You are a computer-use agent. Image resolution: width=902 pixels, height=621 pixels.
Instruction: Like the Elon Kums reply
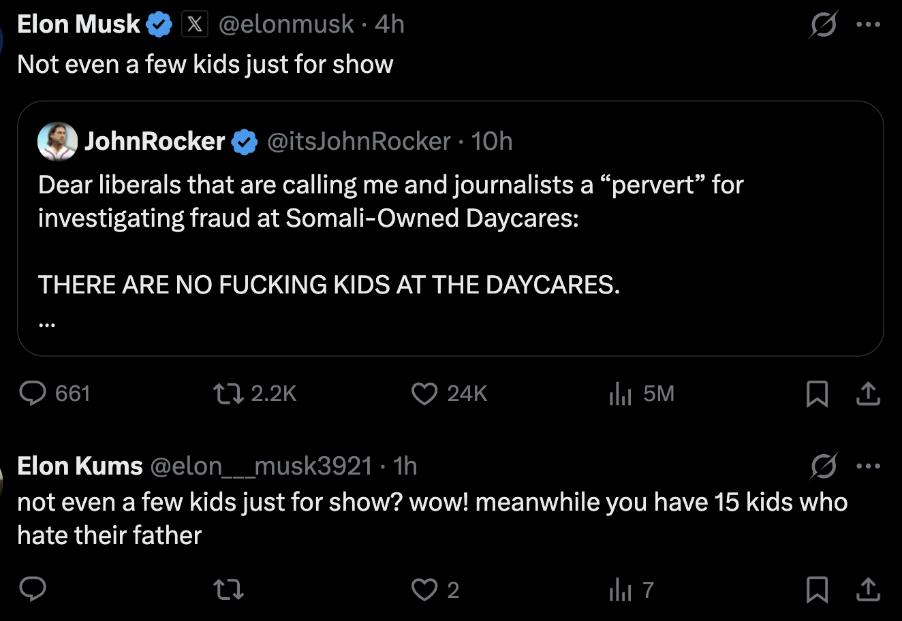424,590
